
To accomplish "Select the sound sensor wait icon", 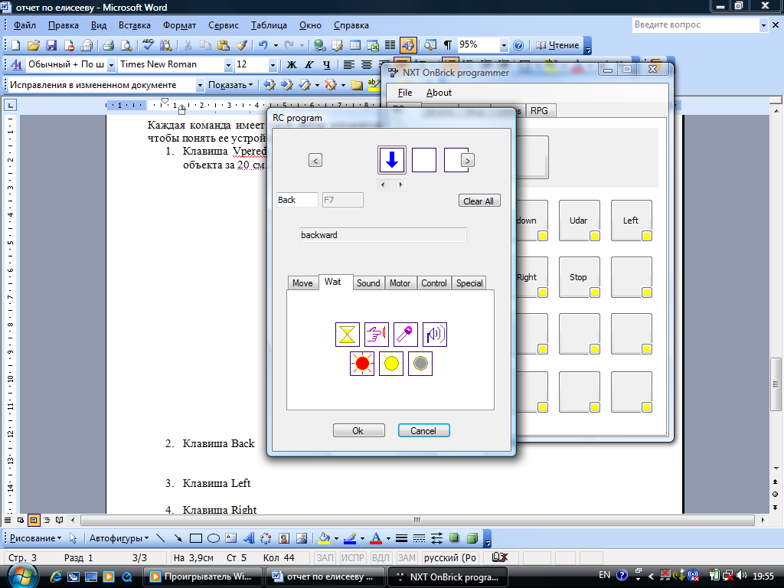I will pyautogui.click(x=435, y=335).
